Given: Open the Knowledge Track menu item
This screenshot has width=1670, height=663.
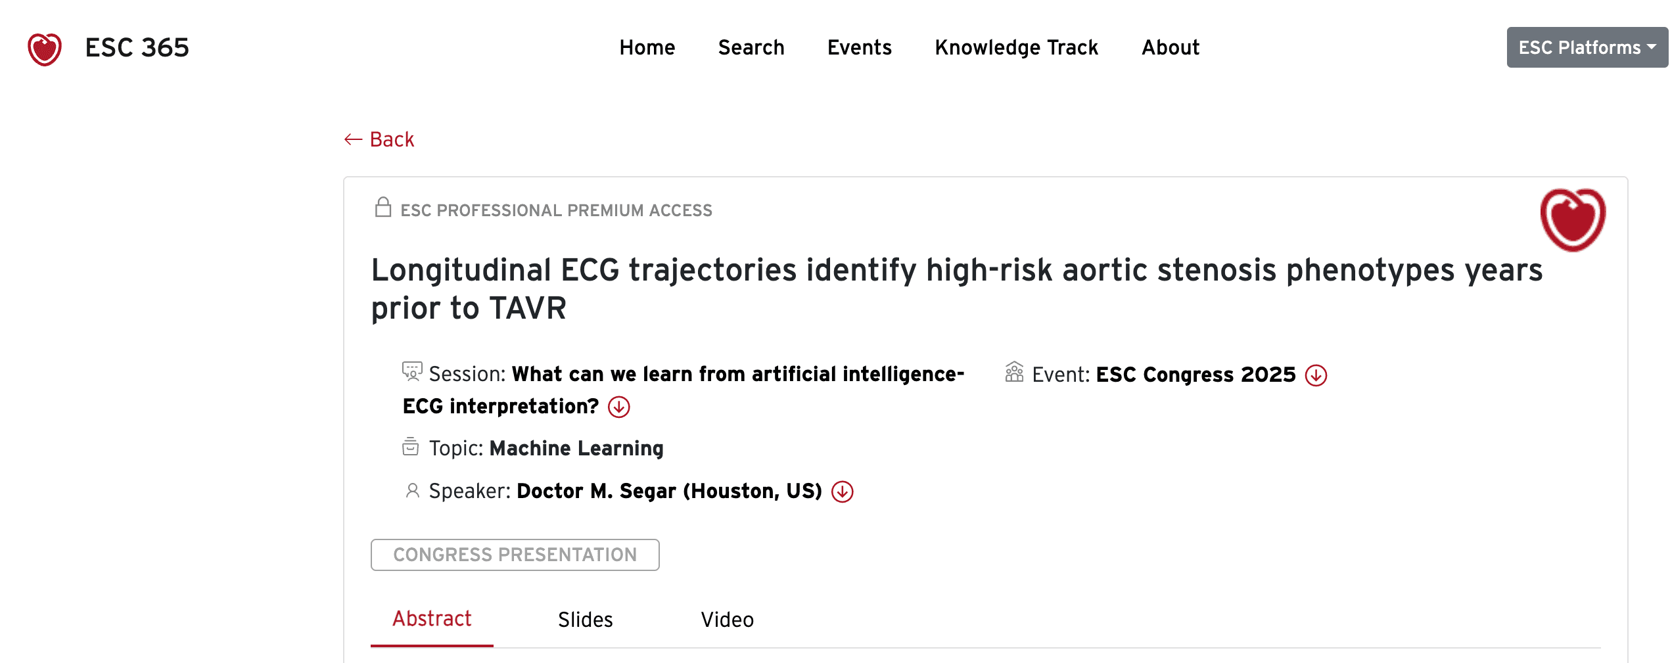Looking at the screenshot, I should [1016, 47].
